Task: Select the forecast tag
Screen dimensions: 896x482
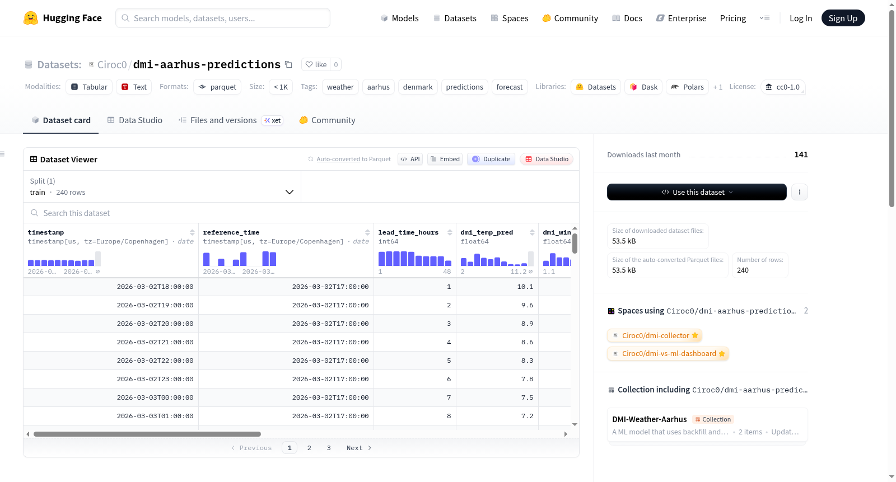Action: click(x=510, y=87)
